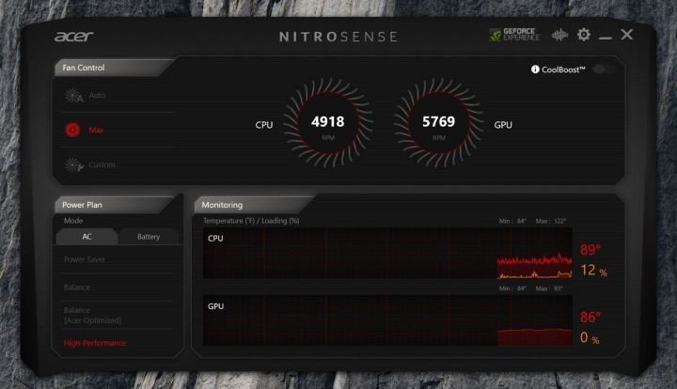Click the Acer logo

74,37
